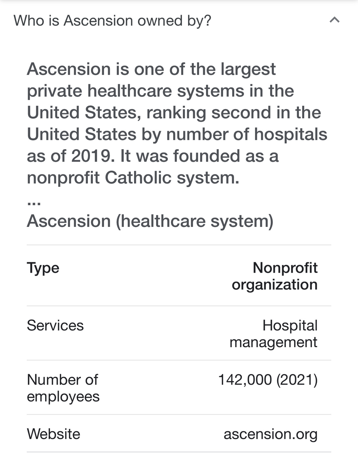Open the ascension.org website link
The height and width of the screenshot is (456, 358).
click(x=270, y=434)
